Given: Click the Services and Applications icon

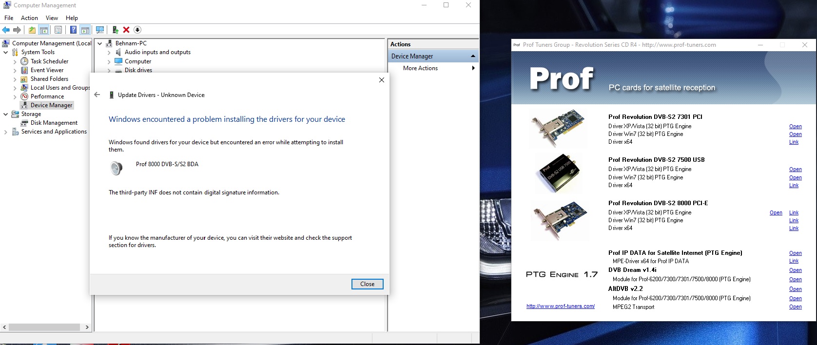Looking at the screenshot, I should coord(15,132).
